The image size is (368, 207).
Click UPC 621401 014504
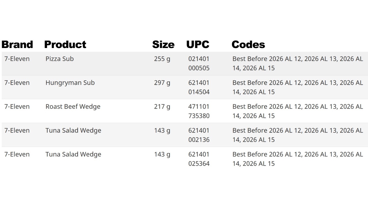199,87
